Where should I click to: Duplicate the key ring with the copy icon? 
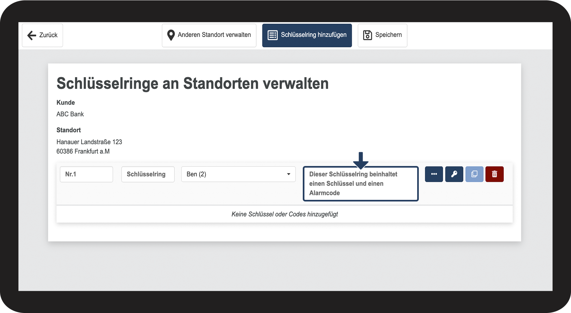coord(474,174)
